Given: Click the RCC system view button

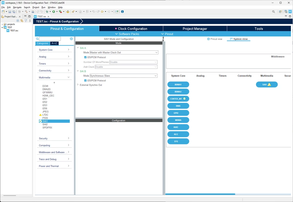Looking at the screenshot, I should pos(178,134).
